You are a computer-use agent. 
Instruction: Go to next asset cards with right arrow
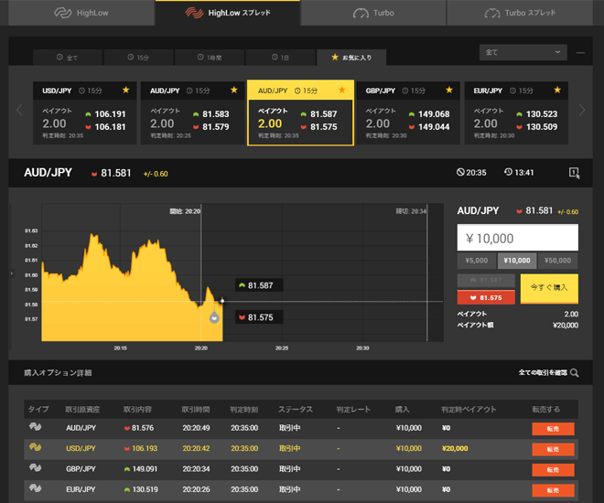[582, 110]
